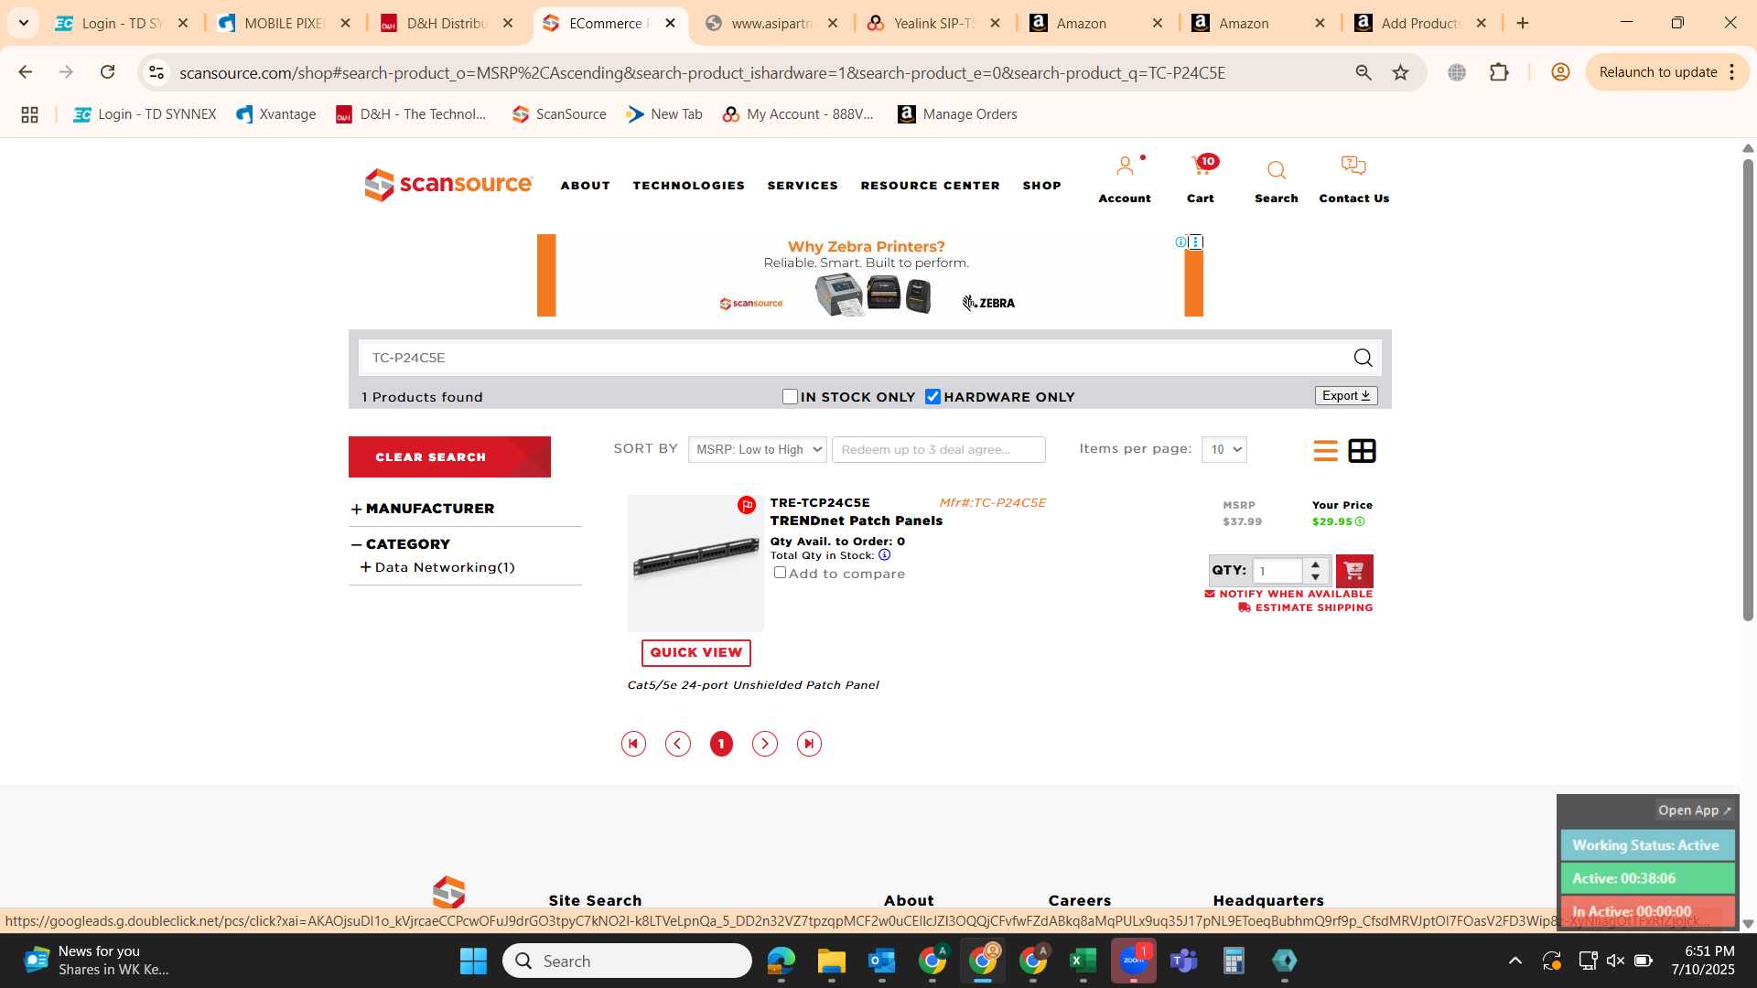Click the search bar magnifier button
The width and height of the screenshot is (1757, 988).
(x=1363, y=358)
